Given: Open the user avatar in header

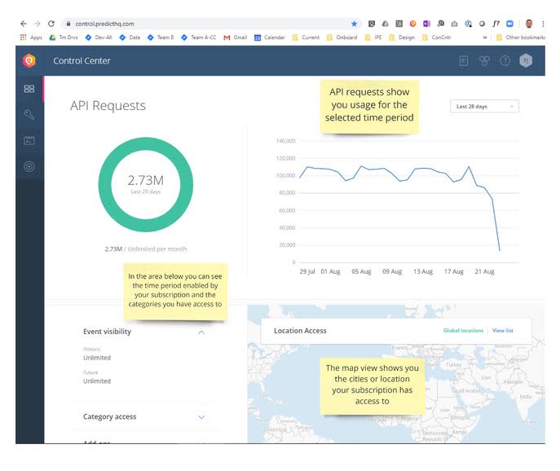Looking at the screenshot, I should click(526, 60).
